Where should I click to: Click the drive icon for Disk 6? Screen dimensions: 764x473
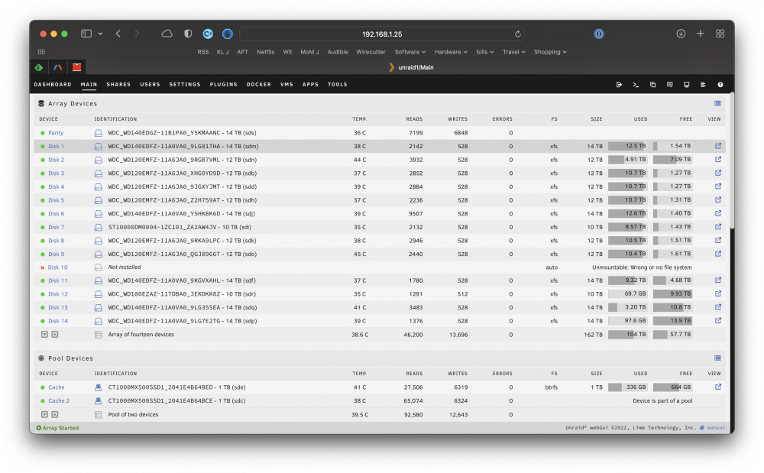point(98,214)
